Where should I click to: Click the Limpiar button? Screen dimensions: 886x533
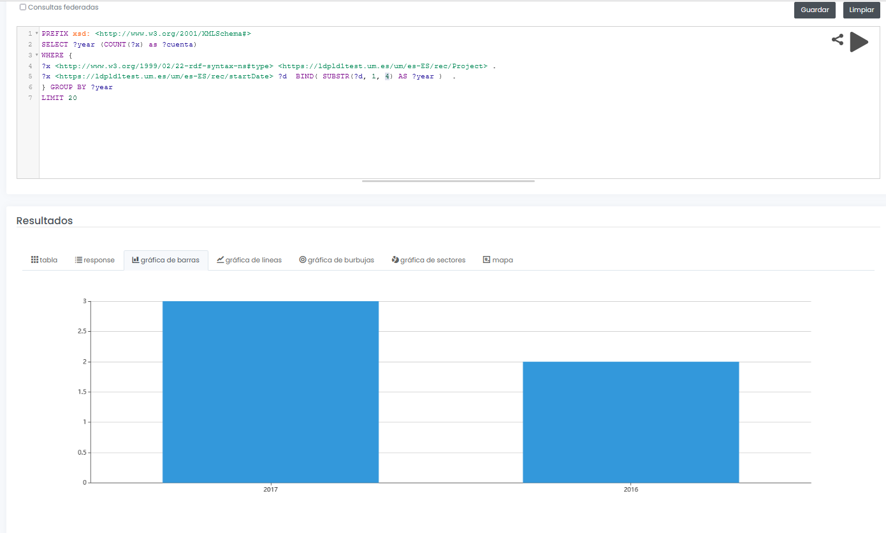pos(862,10)
